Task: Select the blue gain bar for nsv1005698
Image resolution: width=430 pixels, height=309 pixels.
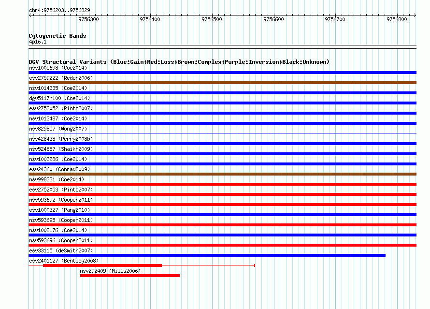Action: [222, 73]
